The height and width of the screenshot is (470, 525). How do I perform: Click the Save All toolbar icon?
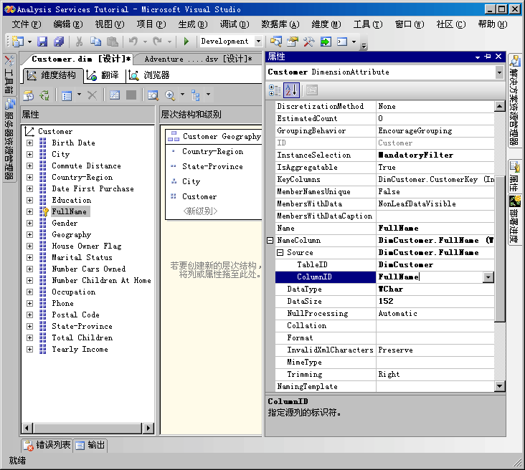(x=59, y=42)
